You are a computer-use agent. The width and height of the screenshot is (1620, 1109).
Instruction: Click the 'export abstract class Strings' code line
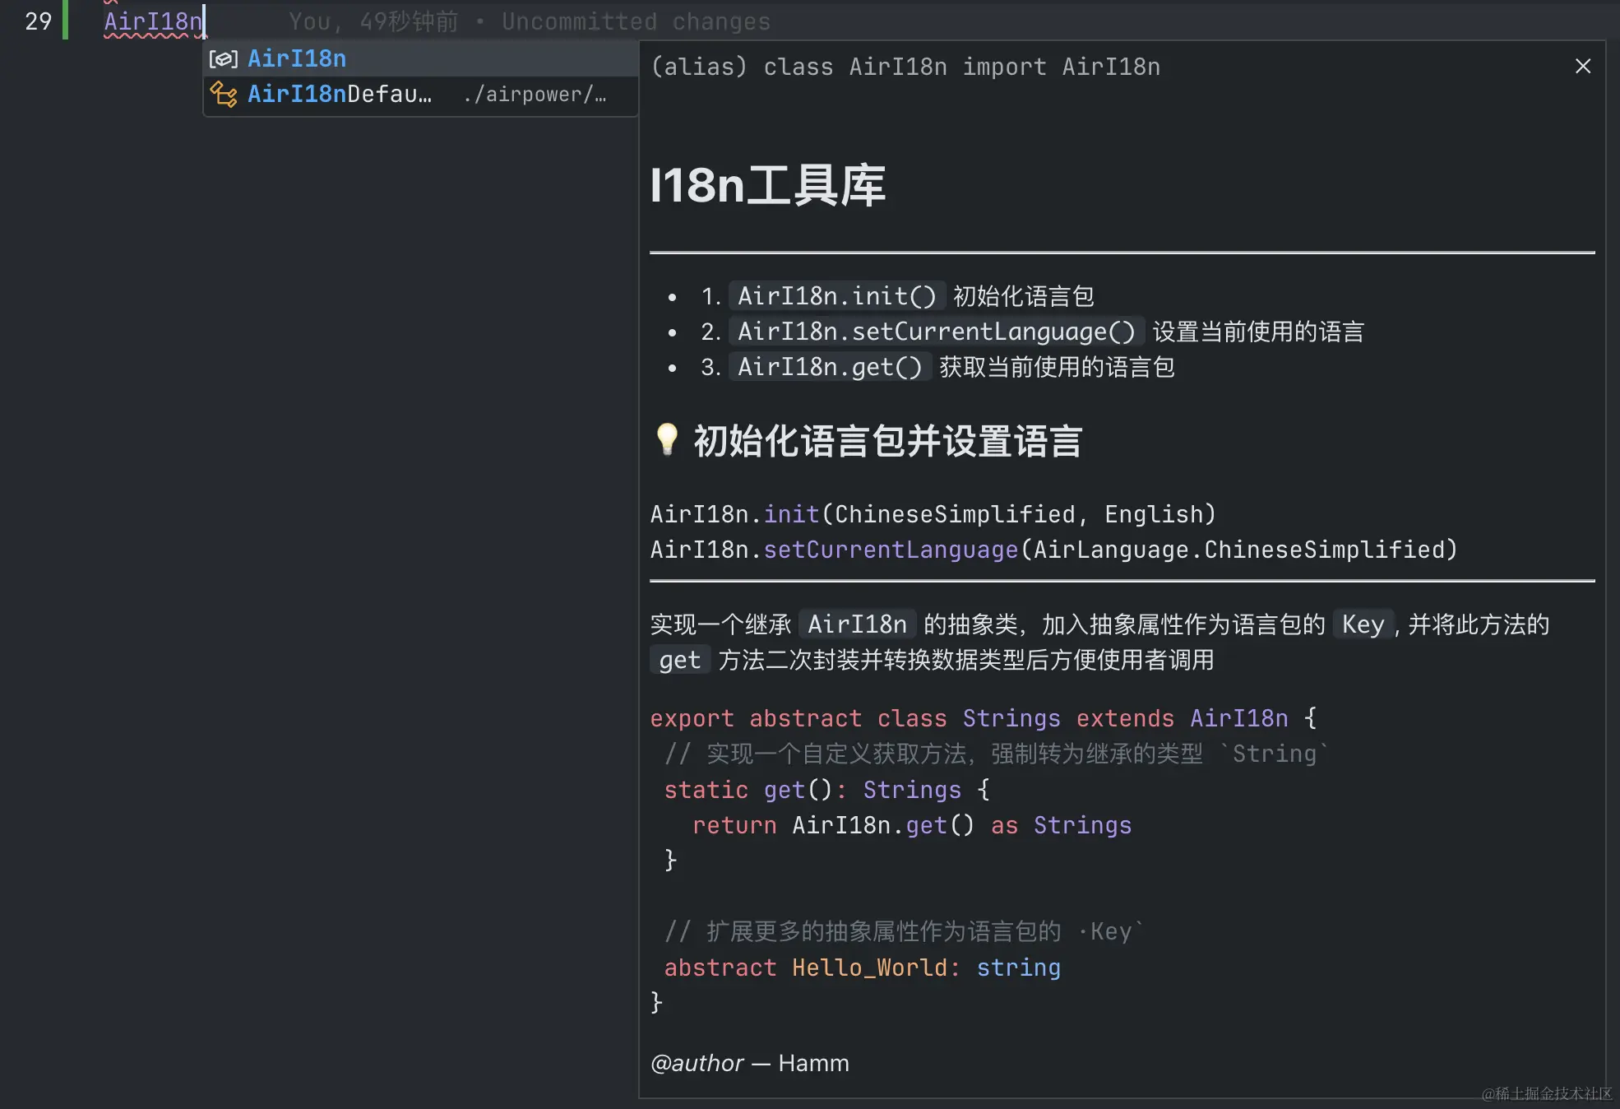coord(983,718)
